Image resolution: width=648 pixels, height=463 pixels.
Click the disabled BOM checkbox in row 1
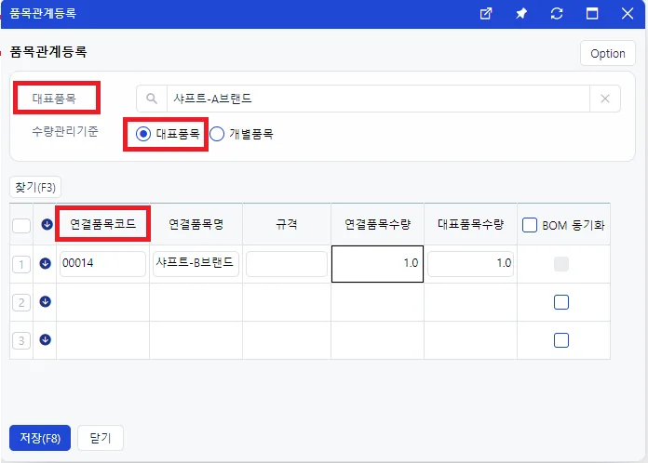[561, 264]
